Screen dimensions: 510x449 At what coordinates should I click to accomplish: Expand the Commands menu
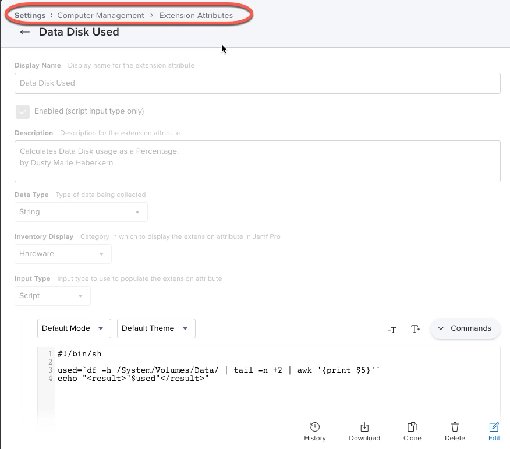tap(465, 328)
